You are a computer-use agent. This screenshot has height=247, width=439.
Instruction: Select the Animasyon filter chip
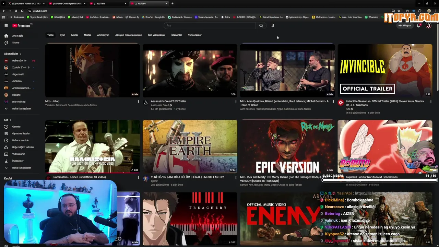pyautogui.click(x=103, y=35)
